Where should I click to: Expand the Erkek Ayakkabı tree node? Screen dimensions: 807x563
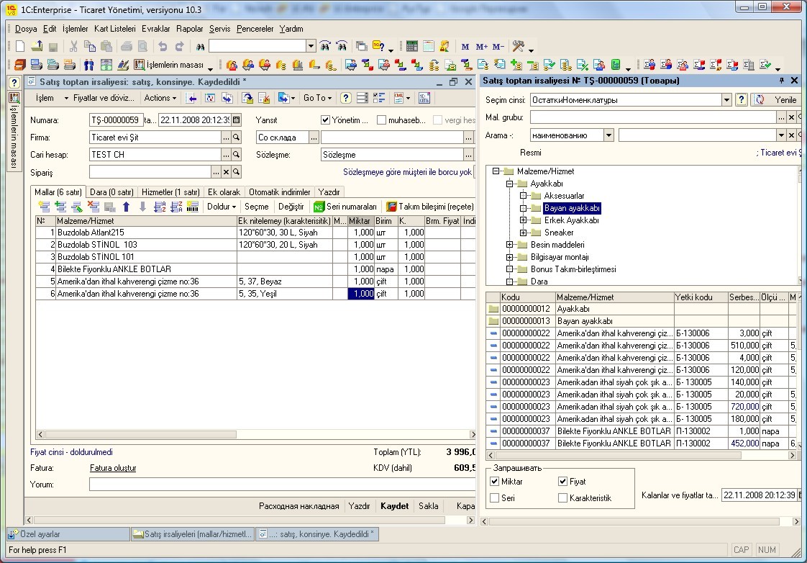(x=524, y=220)
